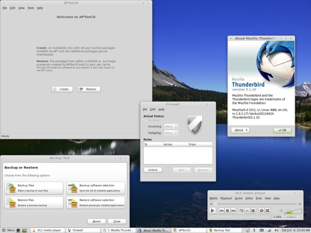Screen dimensions: 311x233
Task: Open the Playback menu in VLC
Action: (x=226, y=199)
